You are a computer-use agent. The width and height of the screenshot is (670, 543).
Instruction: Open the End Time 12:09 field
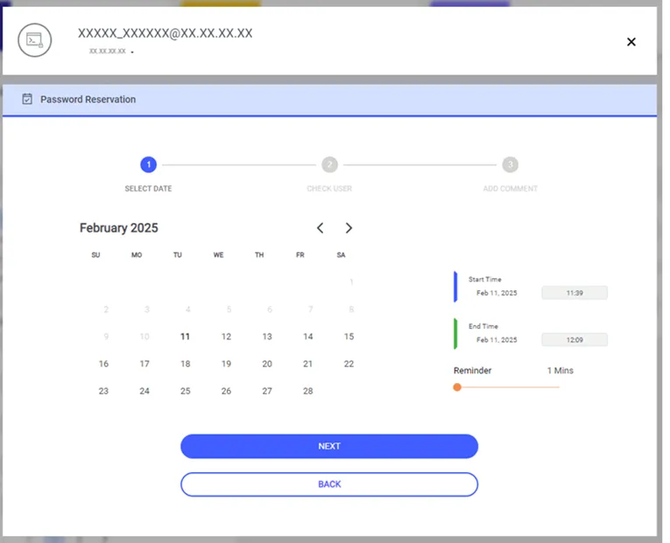pos(575,340)
